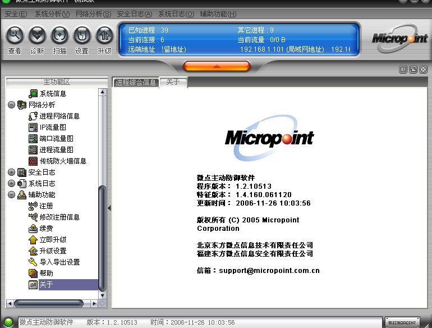The height and width of the screenshot is (328, 432).
Task: Open the 辅助功能(H) menu
Action: [x=218, y=14]
